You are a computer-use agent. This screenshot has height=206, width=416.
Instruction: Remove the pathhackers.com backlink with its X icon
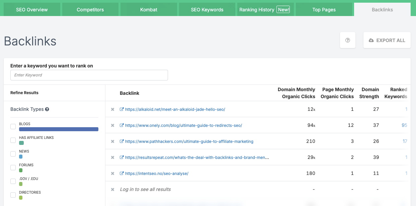(x=112, y=141)
